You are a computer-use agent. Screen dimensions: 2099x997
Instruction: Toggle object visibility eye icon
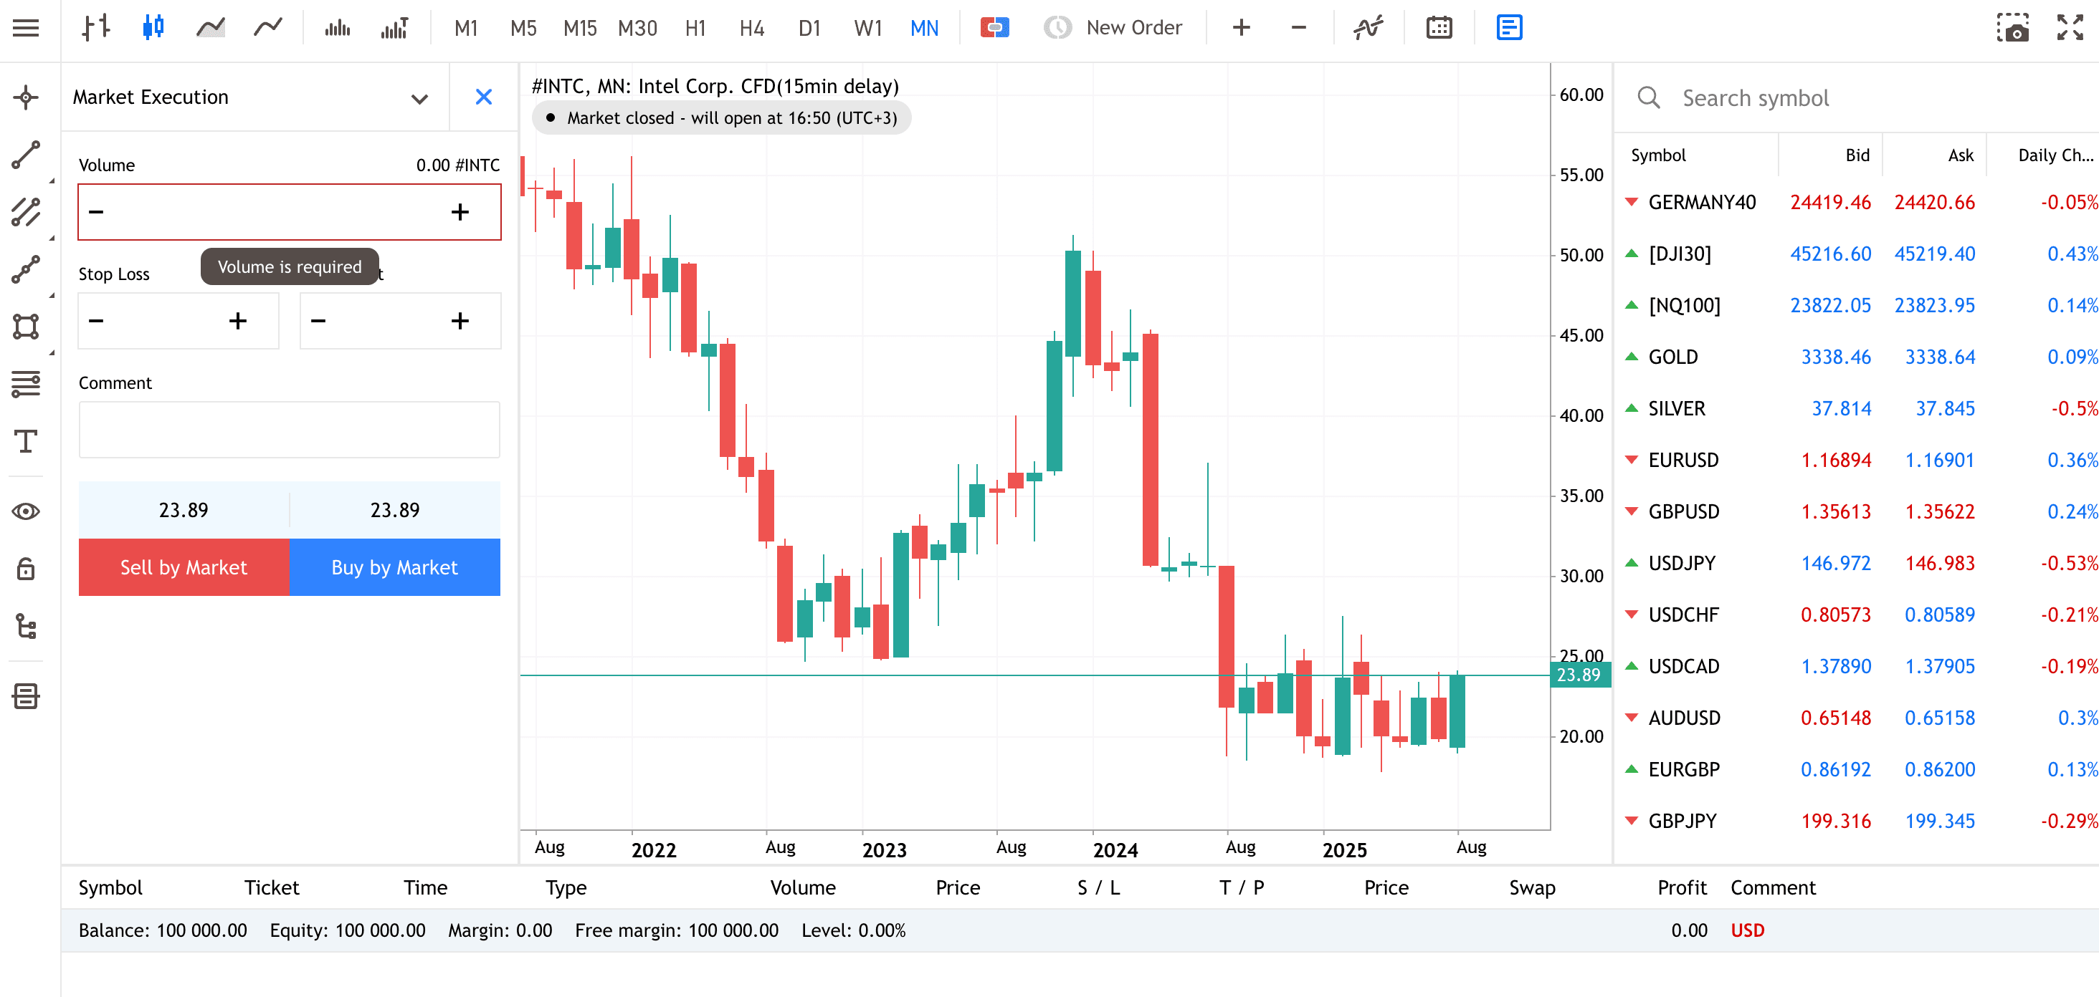pos(26,511)
